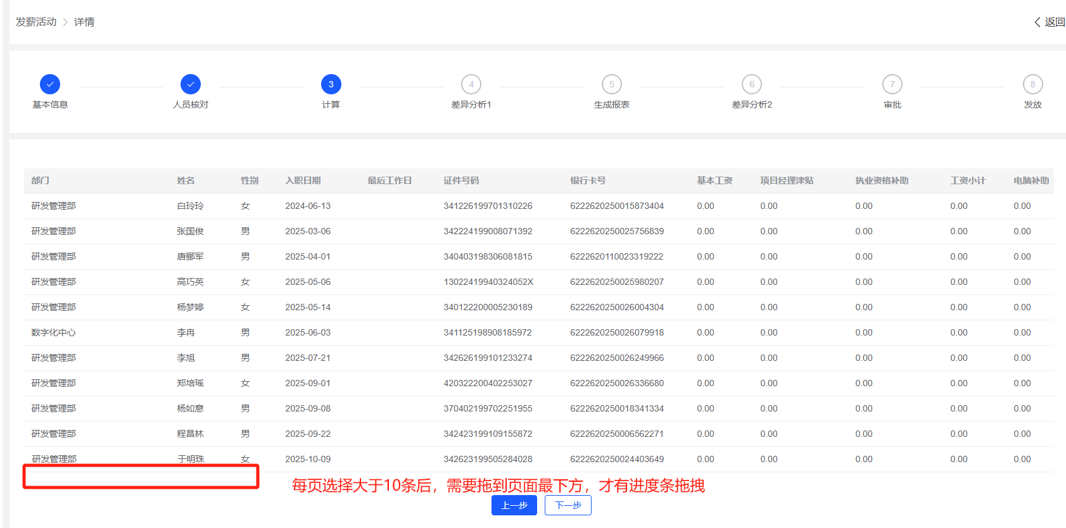Click 发薪活动 breadcrumb link
The height and width of the screenshot is (528, 1066).
point(36,22)
